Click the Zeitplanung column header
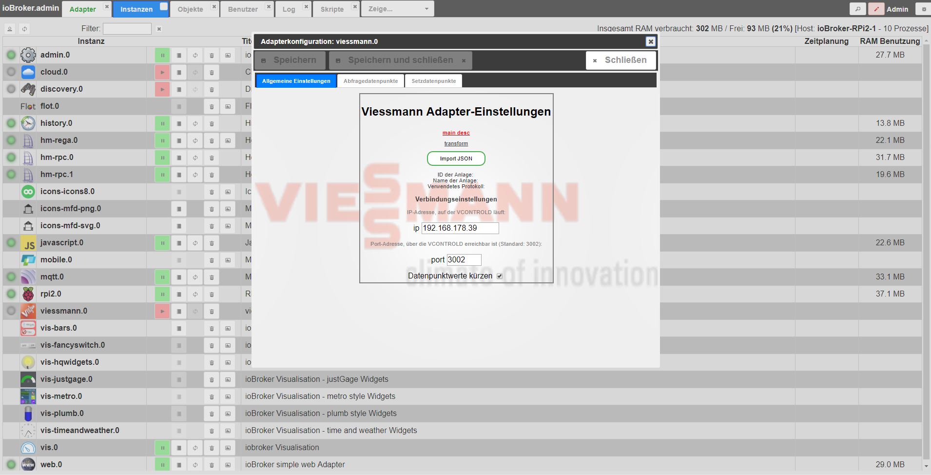Screen dimensions: 931x475 [x=826, y=41]
